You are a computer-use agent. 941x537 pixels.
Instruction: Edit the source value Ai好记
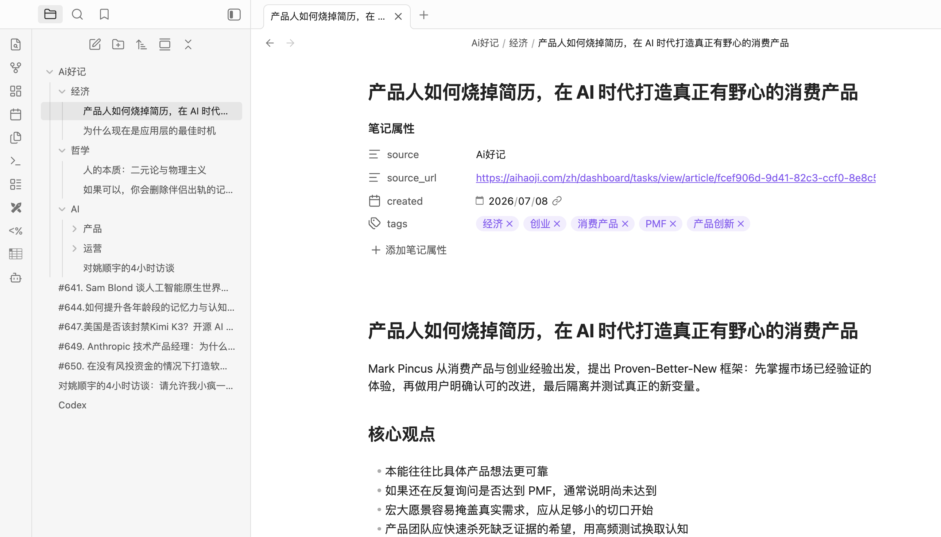pyautogui.click(x=490, y=154)
